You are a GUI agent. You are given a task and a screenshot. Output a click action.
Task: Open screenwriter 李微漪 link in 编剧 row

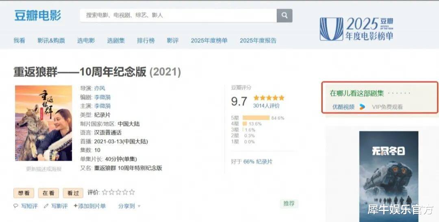coord(102,97)
